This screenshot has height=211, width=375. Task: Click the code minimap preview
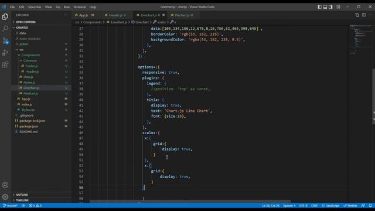tap(360, 39)
